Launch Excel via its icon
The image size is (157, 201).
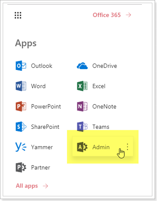click(82, 86)
